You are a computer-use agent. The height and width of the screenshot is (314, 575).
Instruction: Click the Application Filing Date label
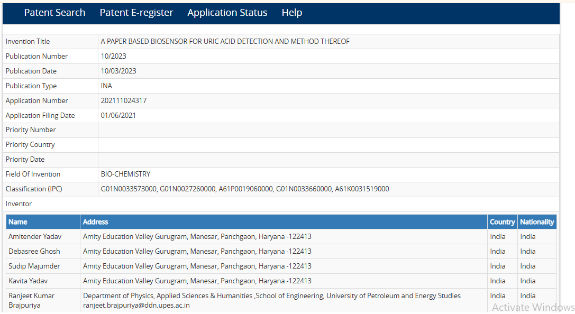pyautogui.click(x=40, y=115)
